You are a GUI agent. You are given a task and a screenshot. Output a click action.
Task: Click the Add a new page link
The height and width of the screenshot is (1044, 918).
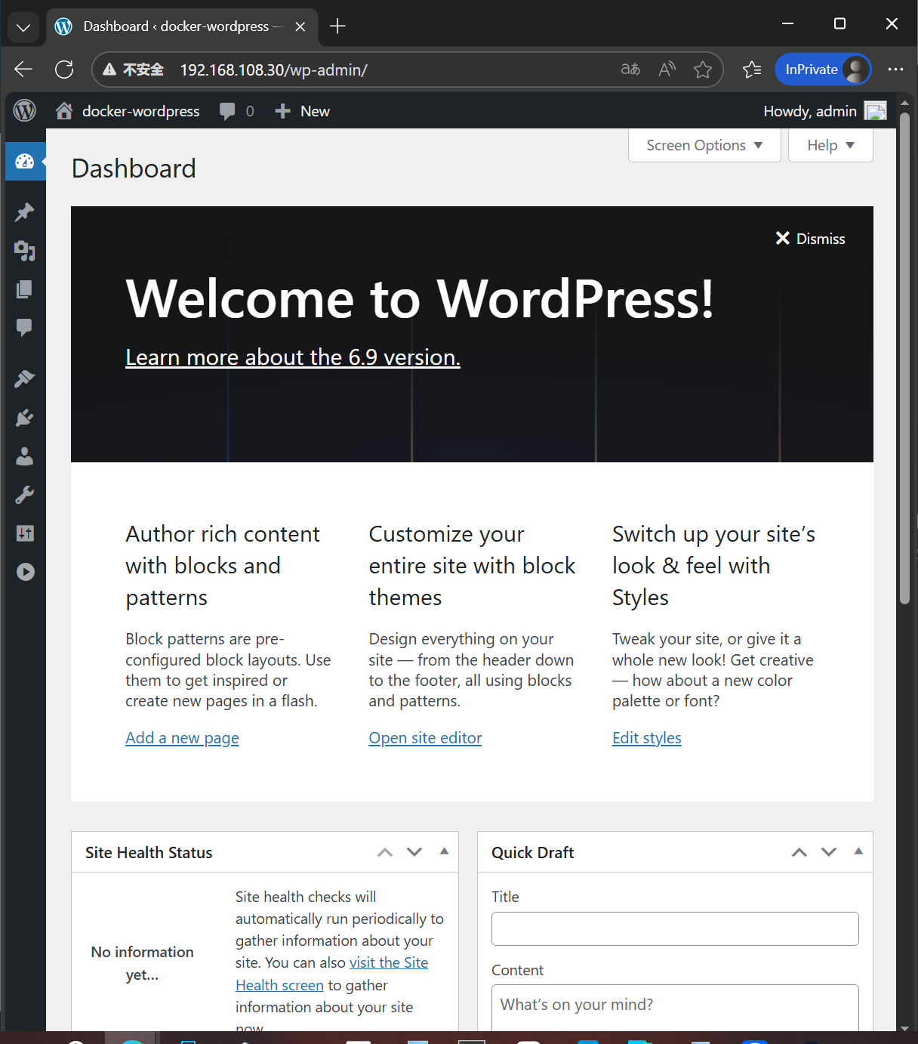[x=182, y=738]
